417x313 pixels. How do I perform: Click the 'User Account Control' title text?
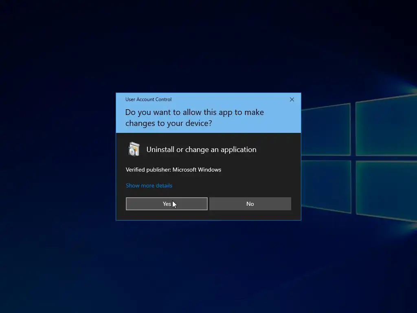(148, 99)
